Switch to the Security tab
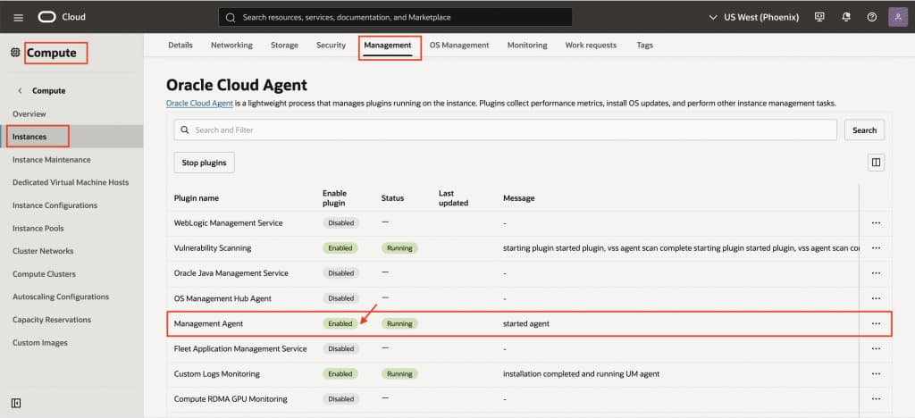This screenshot has height=418, width=915. (331, 45)
